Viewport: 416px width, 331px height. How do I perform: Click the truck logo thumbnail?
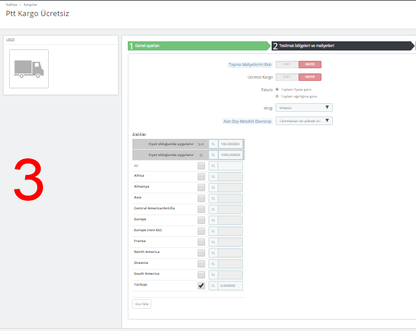(x=29, y=69)
